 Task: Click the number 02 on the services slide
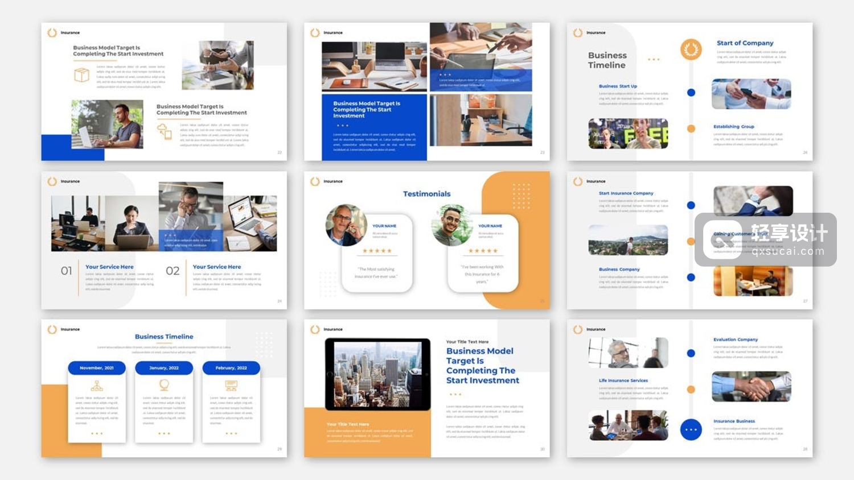tap(173, 271)
